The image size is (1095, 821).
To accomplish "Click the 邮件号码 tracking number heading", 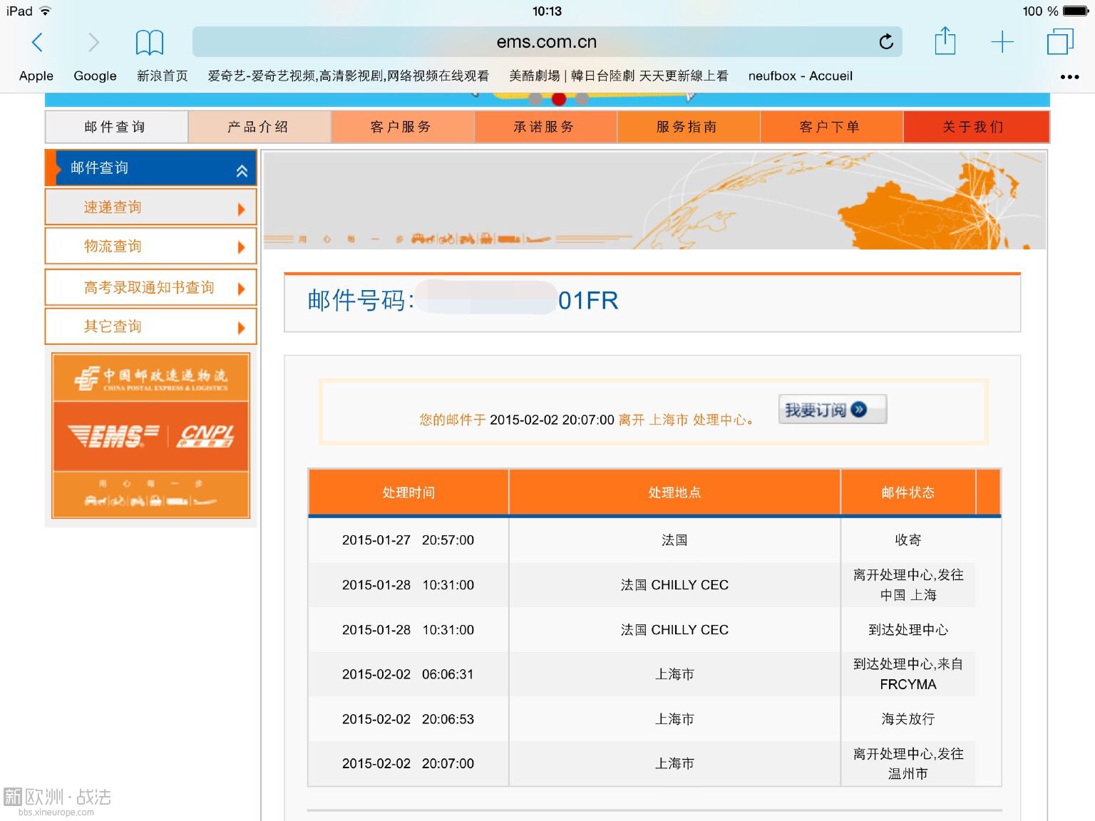I will point(463,300).
